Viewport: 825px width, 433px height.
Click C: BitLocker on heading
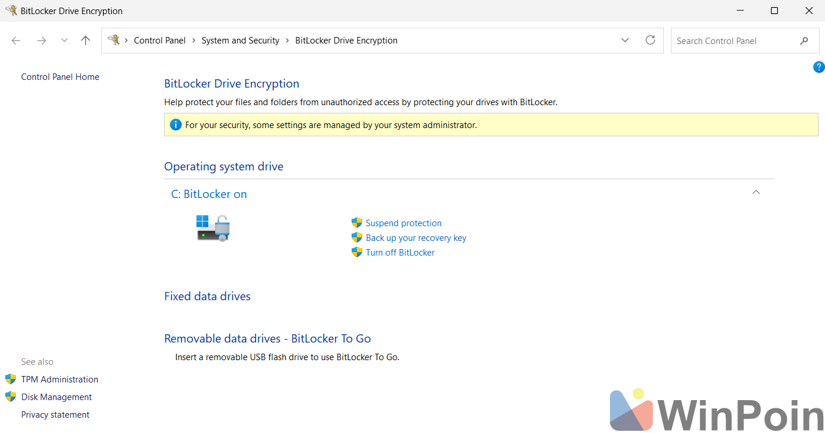[x=209, y=194]
